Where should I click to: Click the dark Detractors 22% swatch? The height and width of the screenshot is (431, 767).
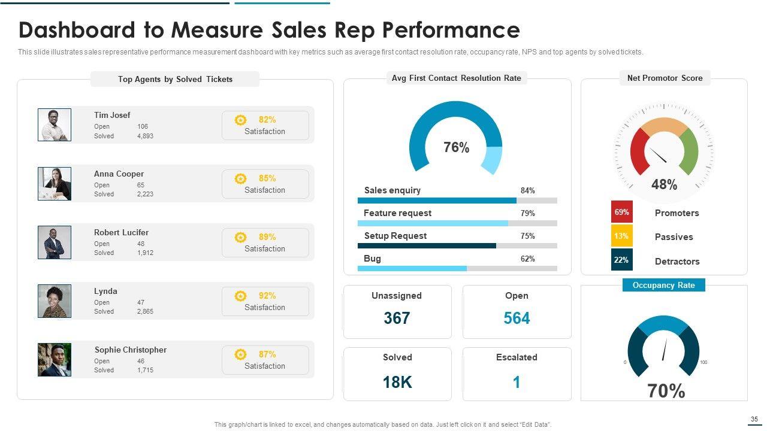pos(621,260)
